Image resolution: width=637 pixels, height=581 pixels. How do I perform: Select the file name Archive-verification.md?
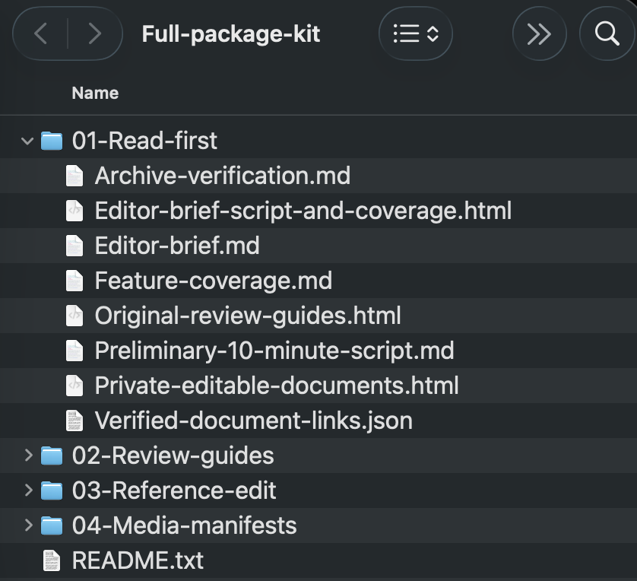tap(223, 176)
